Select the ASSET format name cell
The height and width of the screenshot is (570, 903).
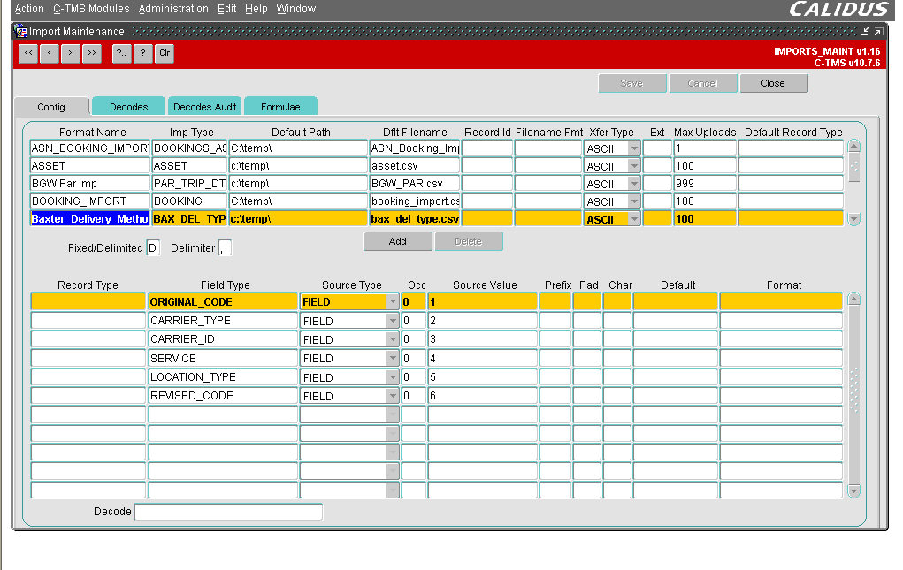(x=90, y=166)
